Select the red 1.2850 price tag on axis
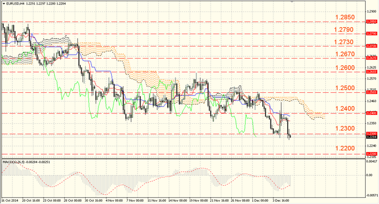This screenshot has width=379, height=204. pos(371,22)
